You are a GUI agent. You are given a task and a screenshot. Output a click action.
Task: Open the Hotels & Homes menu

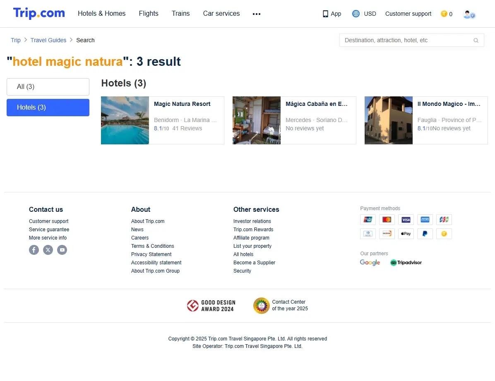(102, 14)
